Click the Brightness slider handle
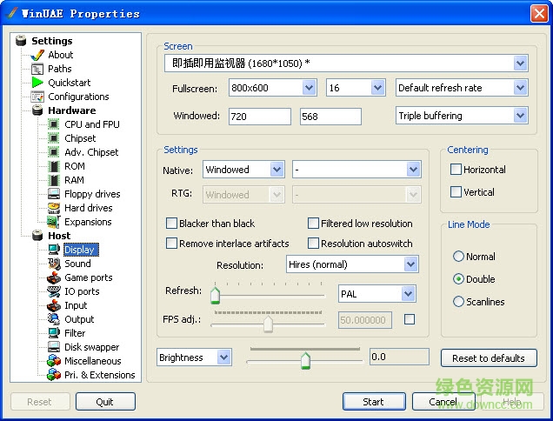The height and width of the screenshot is (421, 553). point(305,361)
